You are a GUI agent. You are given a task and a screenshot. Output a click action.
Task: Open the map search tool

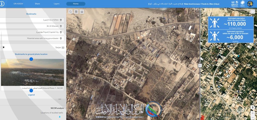[71, 11]
